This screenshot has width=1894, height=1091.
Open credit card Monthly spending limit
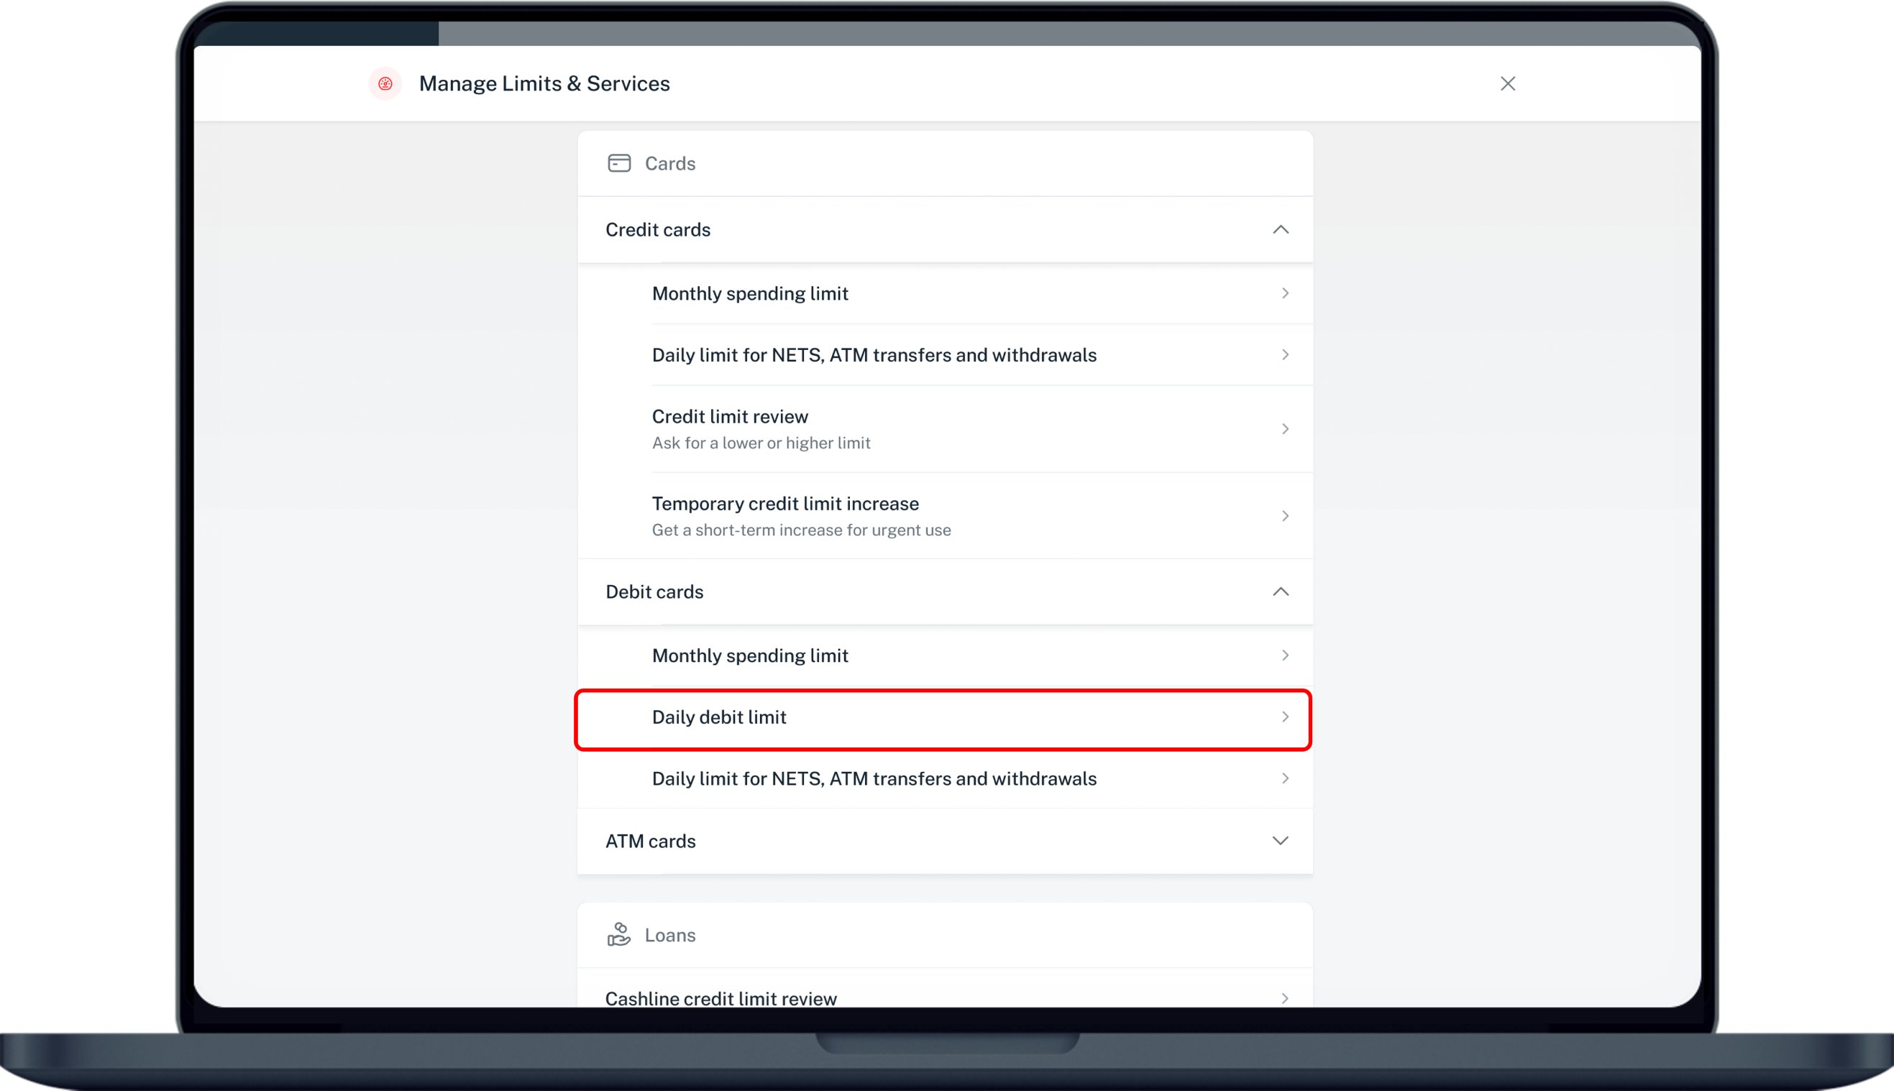750,294
